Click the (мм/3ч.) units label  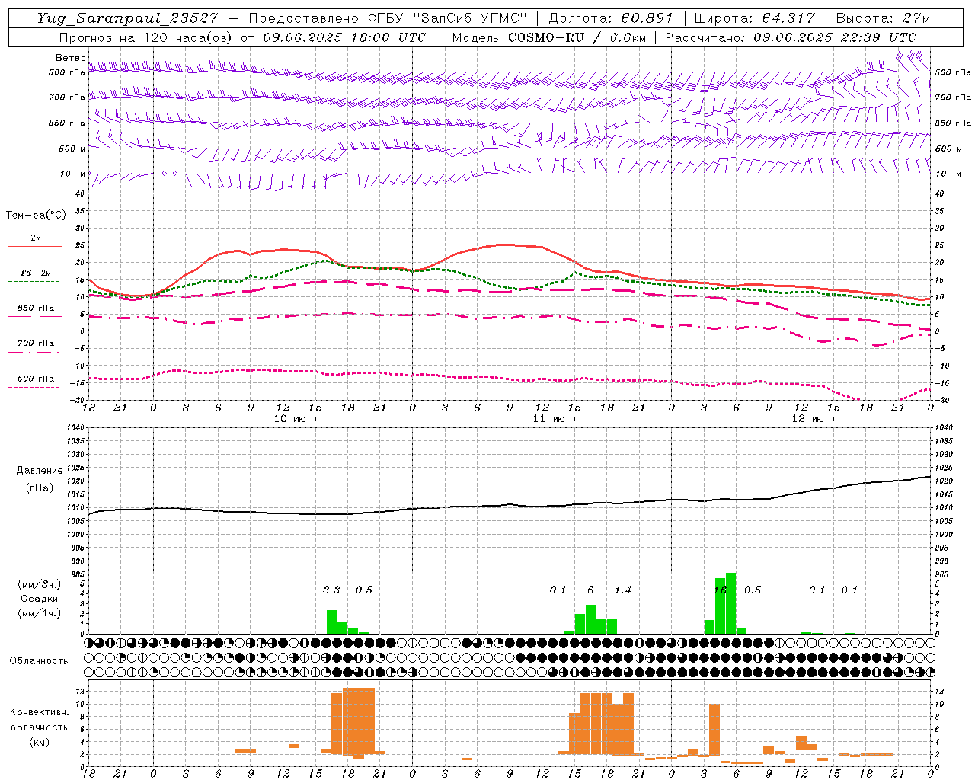(x=40, y=584)
